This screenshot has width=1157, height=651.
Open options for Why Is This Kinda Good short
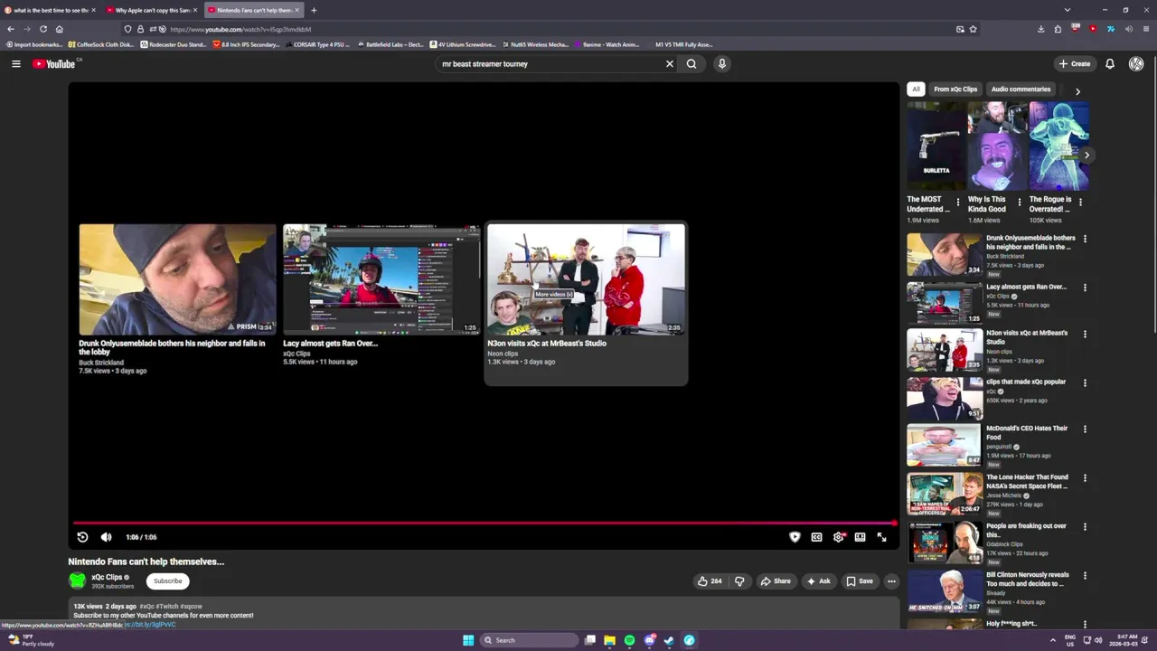(x=1020, y=203)
